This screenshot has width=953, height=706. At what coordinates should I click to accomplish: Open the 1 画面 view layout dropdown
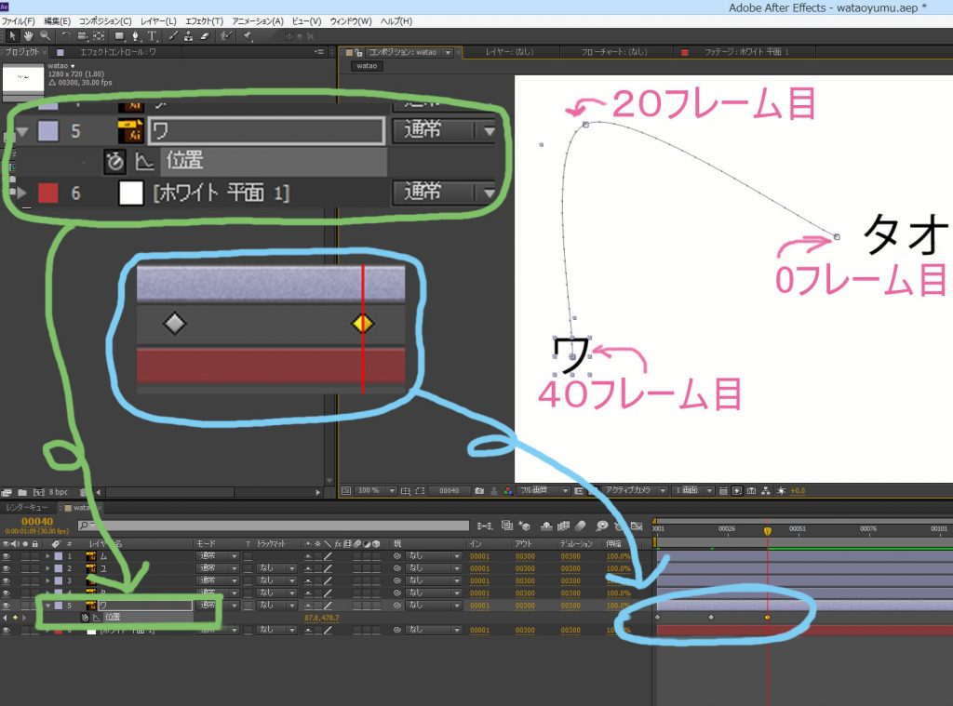point(692,490)
